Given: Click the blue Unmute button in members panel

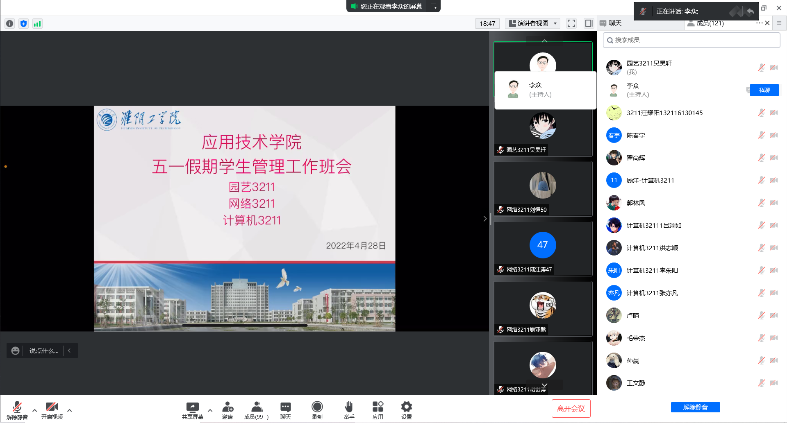Looking at the screenshot, I should (x=695, y=407).
